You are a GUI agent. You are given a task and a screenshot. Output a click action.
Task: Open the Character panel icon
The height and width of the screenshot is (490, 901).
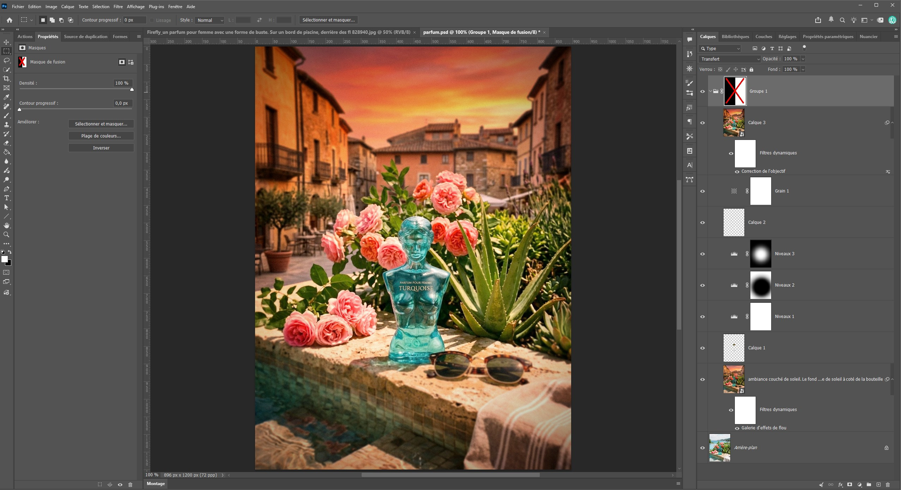[x=690, y=165]
